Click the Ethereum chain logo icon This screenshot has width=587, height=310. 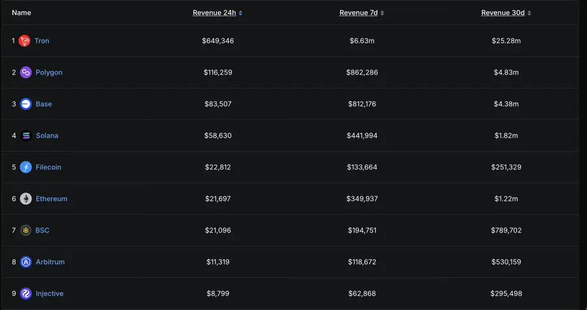26,199
